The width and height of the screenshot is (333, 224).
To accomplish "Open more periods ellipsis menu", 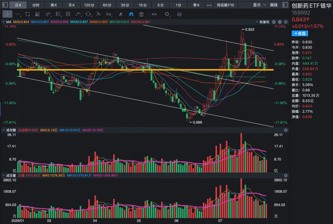I will coord(209,5).
